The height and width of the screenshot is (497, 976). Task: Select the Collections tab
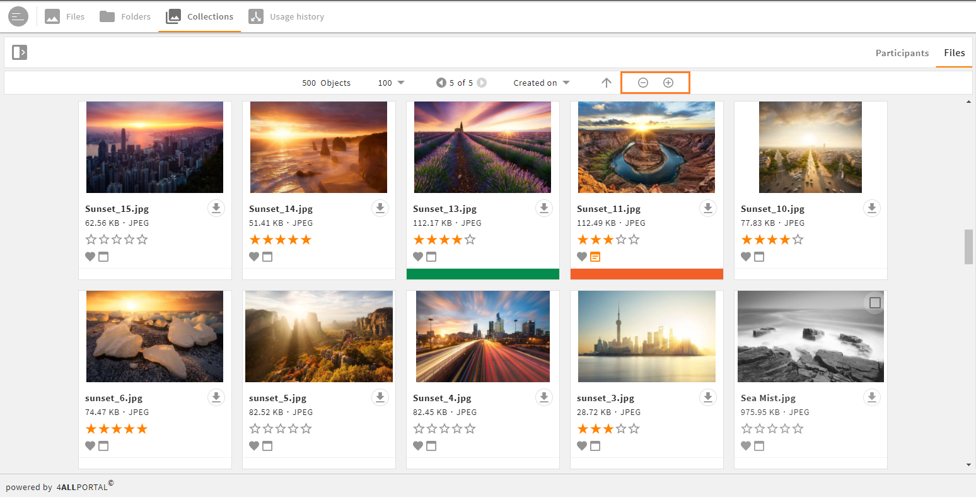pyautogui.click(x=199, y=16)
